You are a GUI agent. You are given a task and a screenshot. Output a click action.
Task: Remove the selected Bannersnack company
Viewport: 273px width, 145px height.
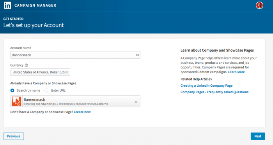click(136, 102)
